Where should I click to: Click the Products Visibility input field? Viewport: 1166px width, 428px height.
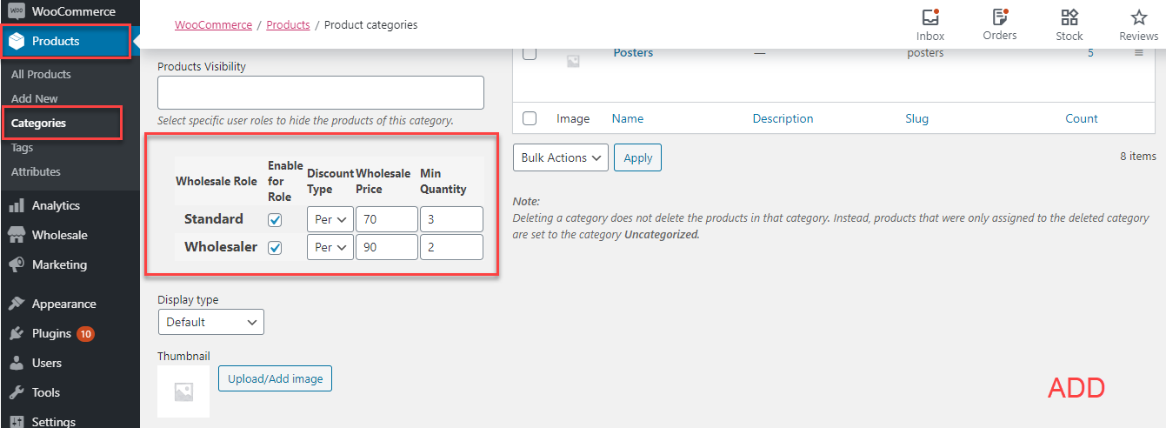pos(320,93)
